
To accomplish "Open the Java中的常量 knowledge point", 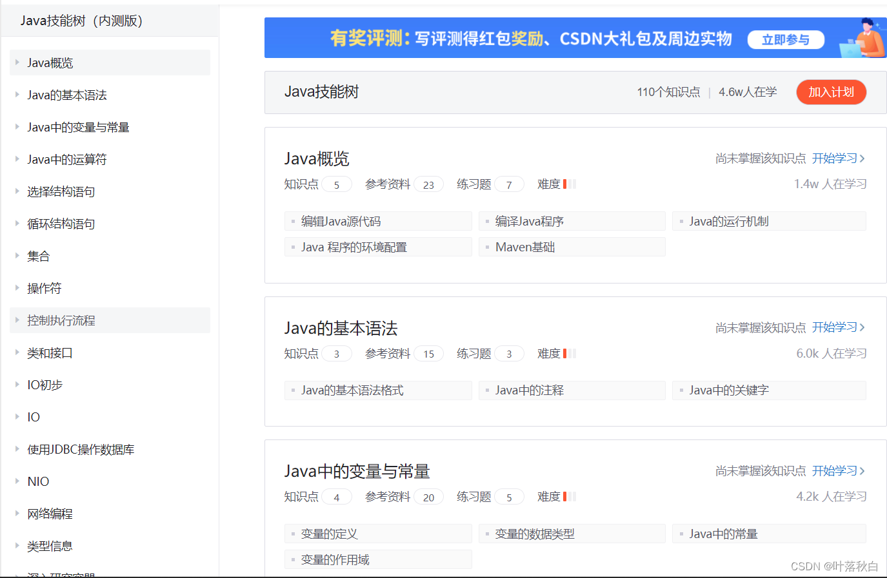I will pos(769,534).
